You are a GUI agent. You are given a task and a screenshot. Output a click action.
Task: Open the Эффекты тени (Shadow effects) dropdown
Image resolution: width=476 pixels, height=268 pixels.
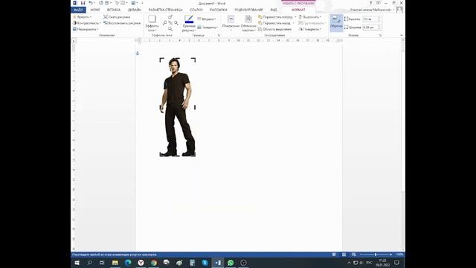[152, 24]
